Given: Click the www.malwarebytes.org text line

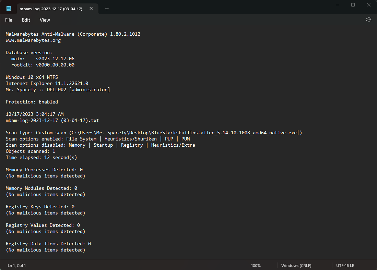Looking at the screenshot, I should pyautogui.click(x=33, y=40).
